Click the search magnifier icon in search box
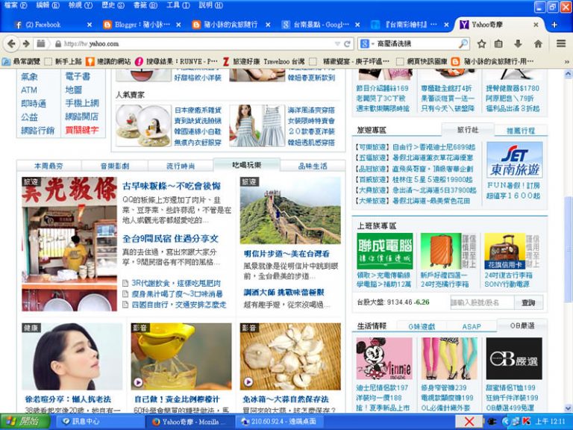The width and height of the screenshot is (573, 430). click(x=463, y=43)
